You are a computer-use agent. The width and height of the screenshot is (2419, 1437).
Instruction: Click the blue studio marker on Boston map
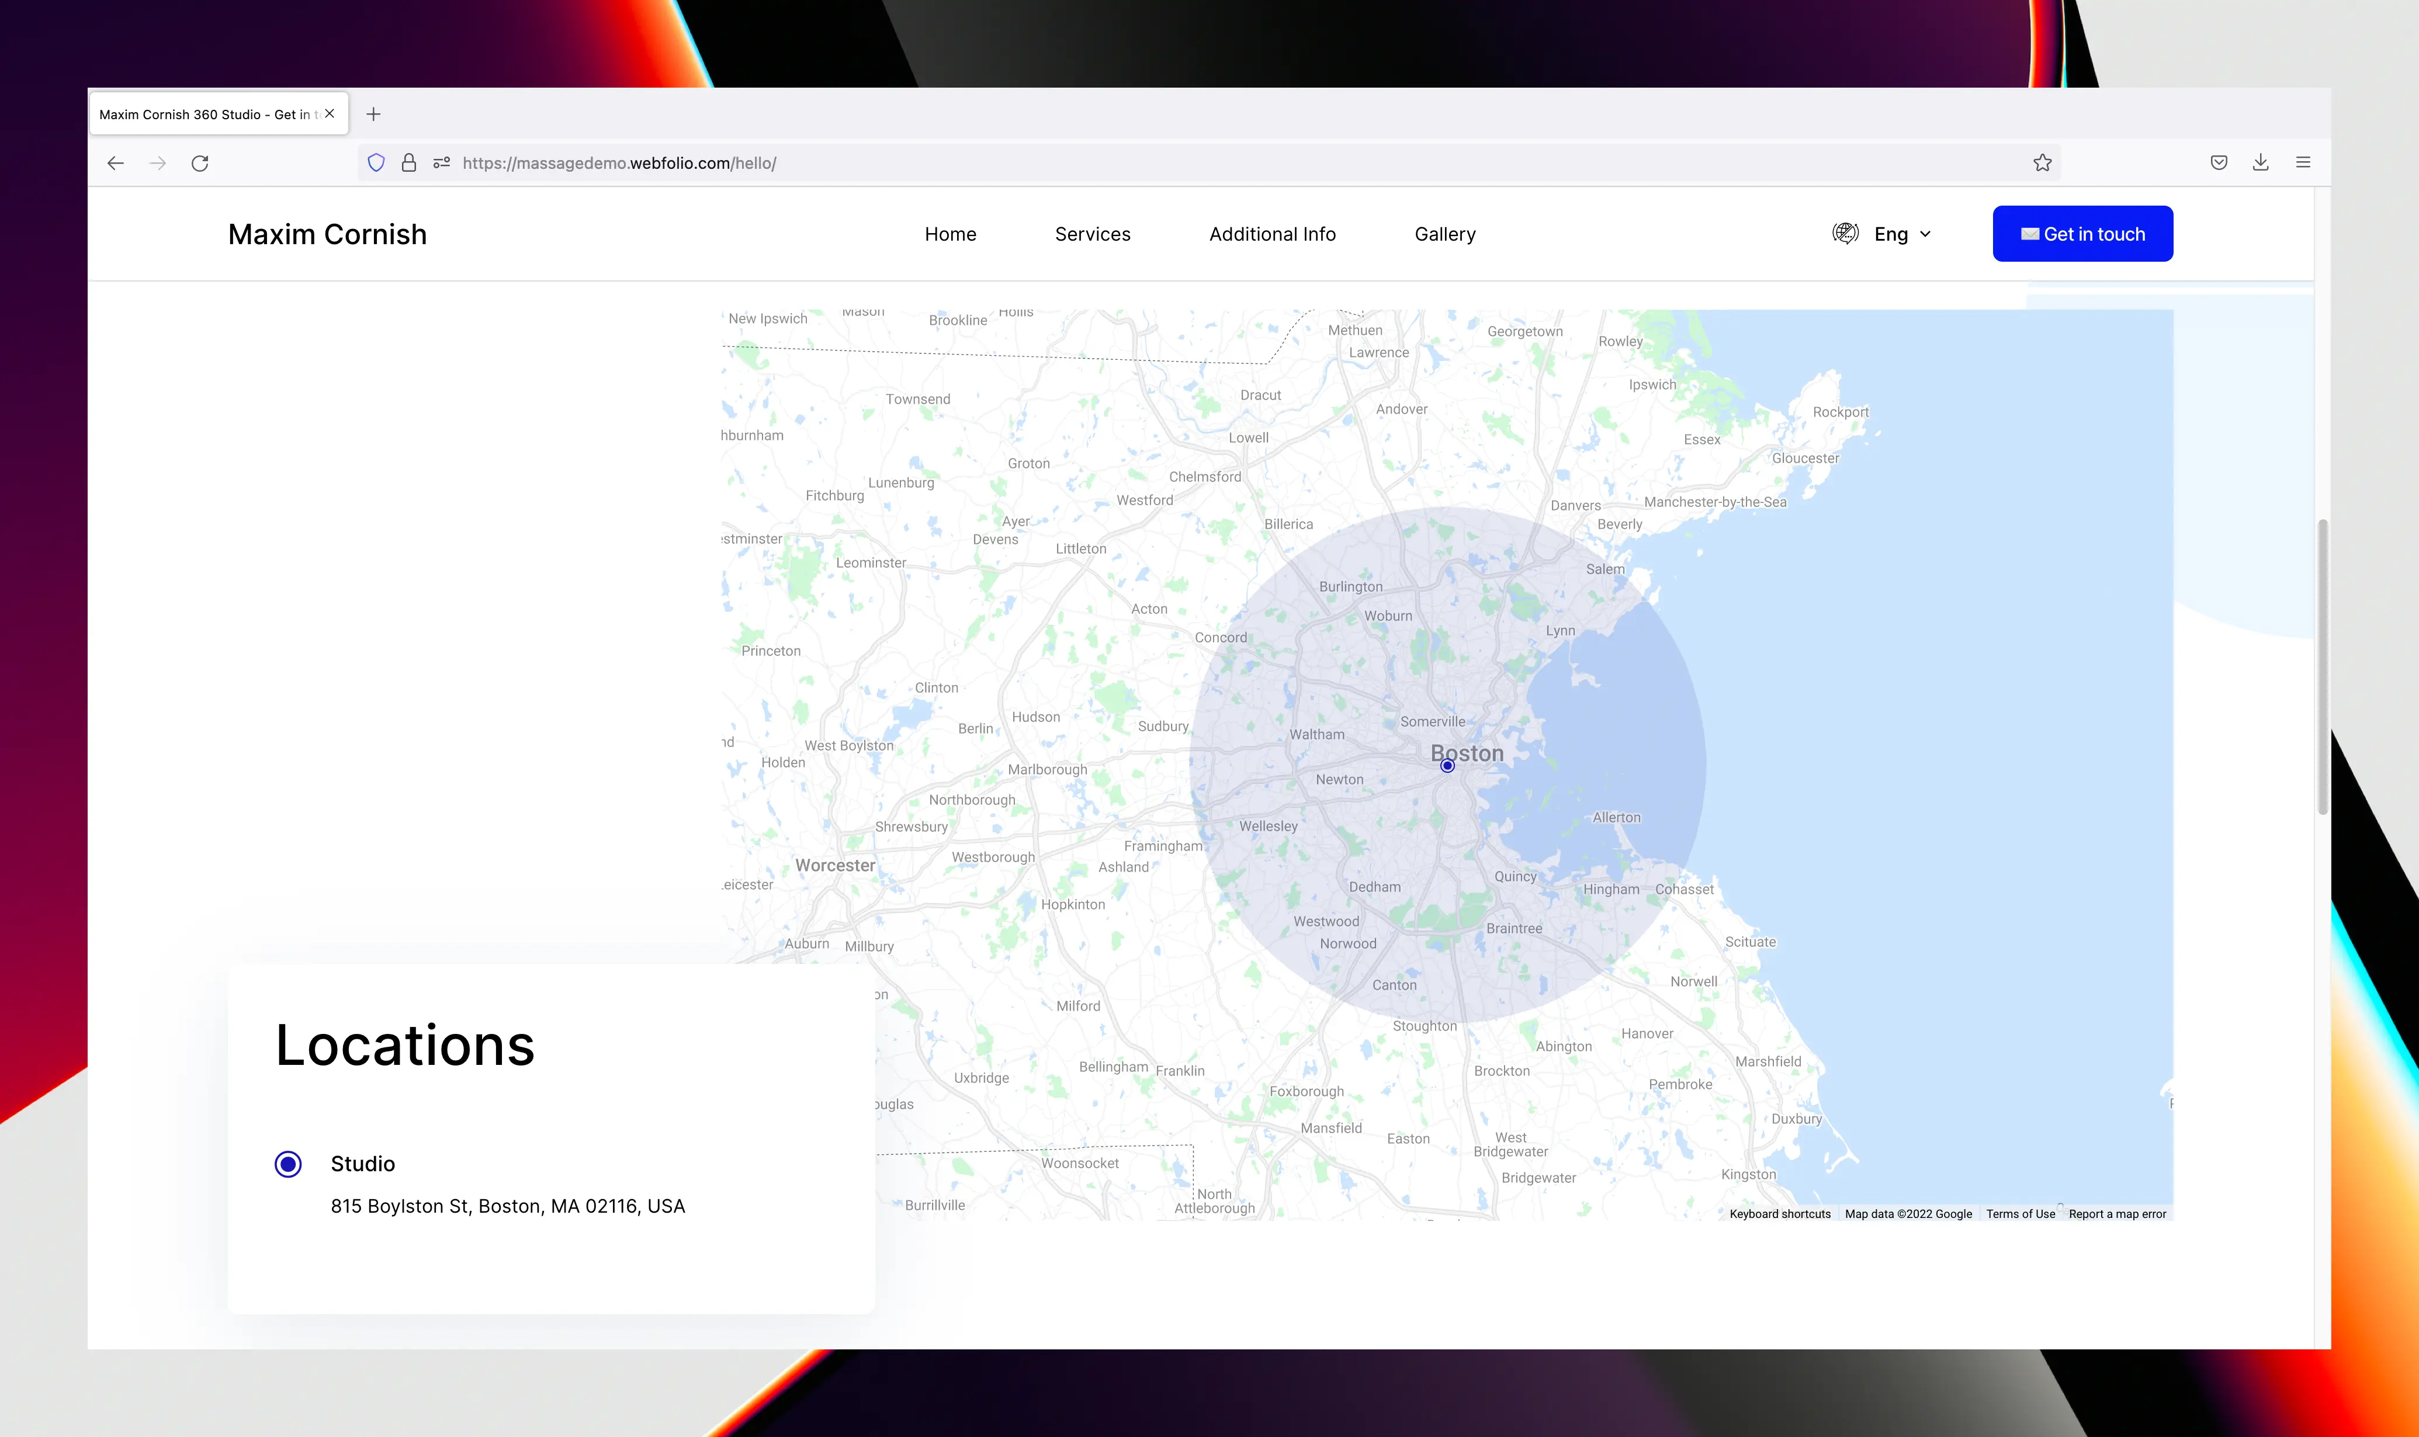(1448, 766)
